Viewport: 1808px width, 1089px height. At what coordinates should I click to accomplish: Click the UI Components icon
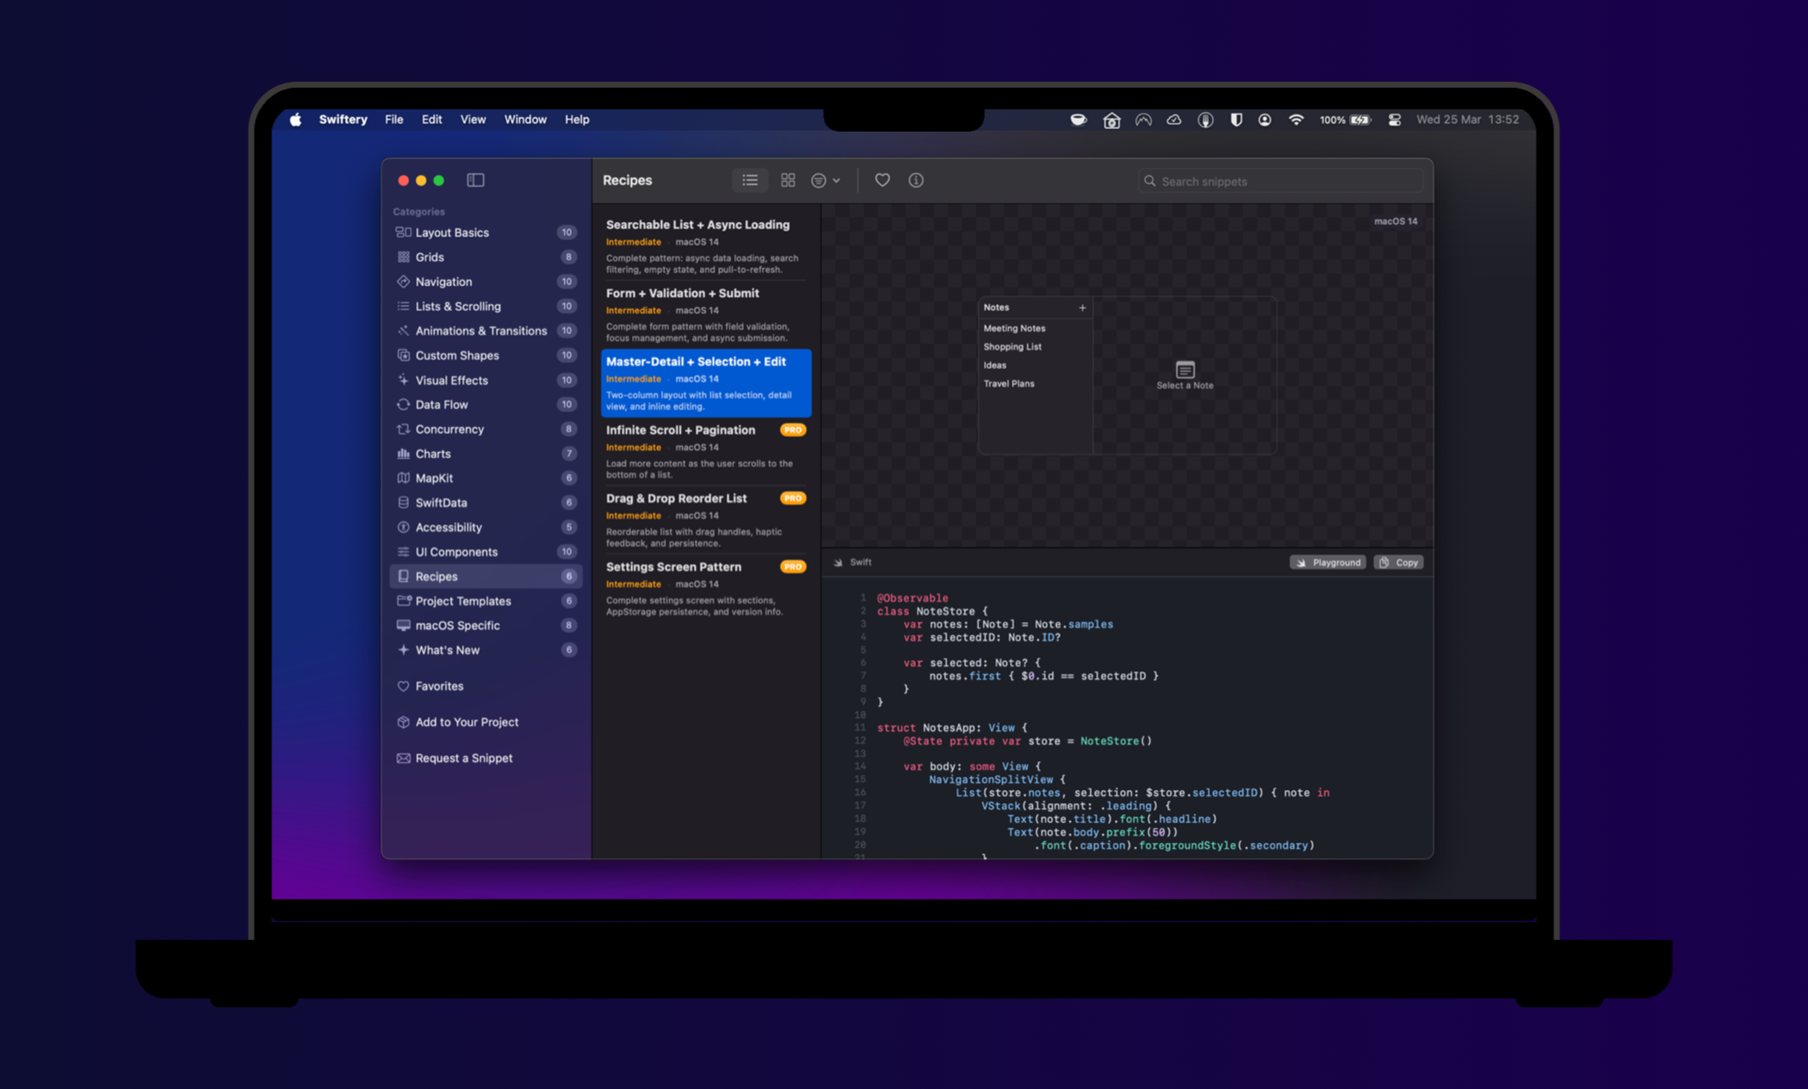[403, 552]
